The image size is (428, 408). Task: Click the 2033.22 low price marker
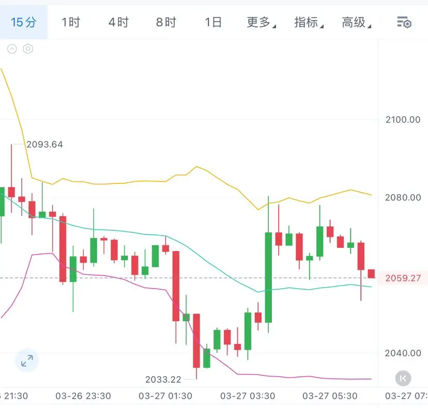pos(163,380)
